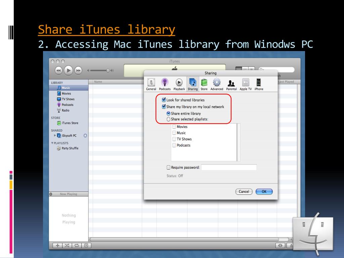Open Apple TV preferences tab
The image size is (344, 258).
[x=246, y=84]
